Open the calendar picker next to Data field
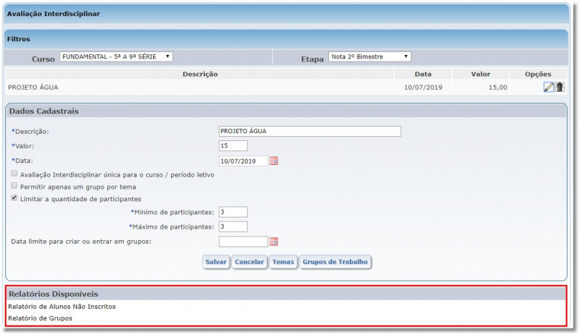Viewport: 580px width, 335px height. coord(274,161)
